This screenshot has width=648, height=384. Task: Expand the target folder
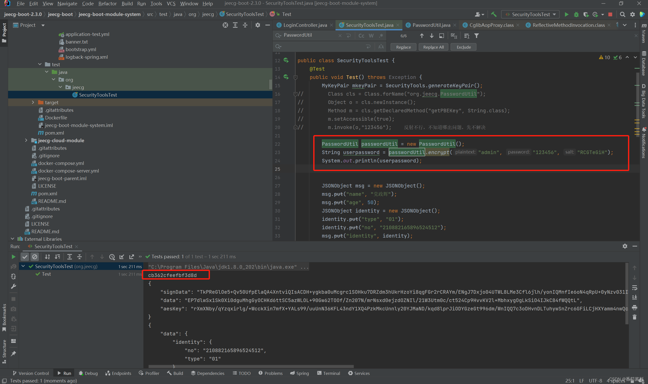pos(33,102)
